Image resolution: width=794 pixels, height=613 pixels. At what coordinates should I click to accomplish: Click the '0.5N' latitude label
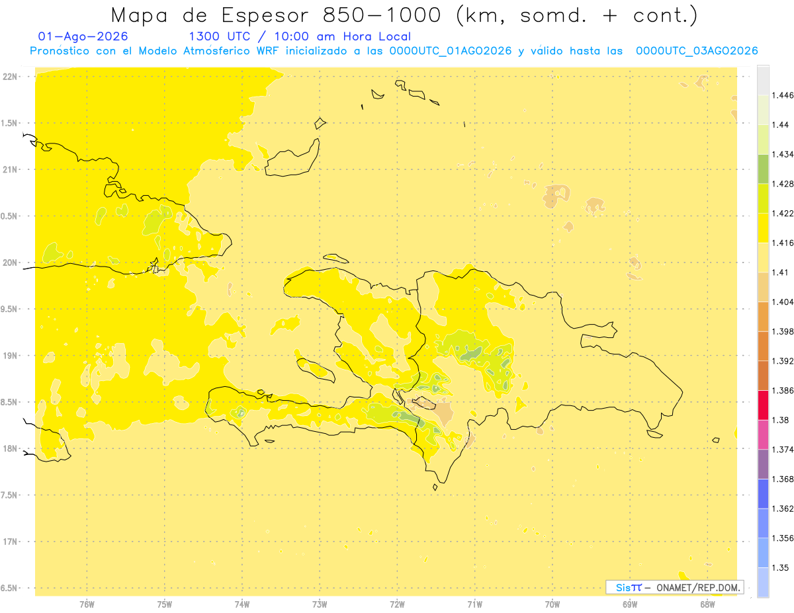click(x=10, y=216)
